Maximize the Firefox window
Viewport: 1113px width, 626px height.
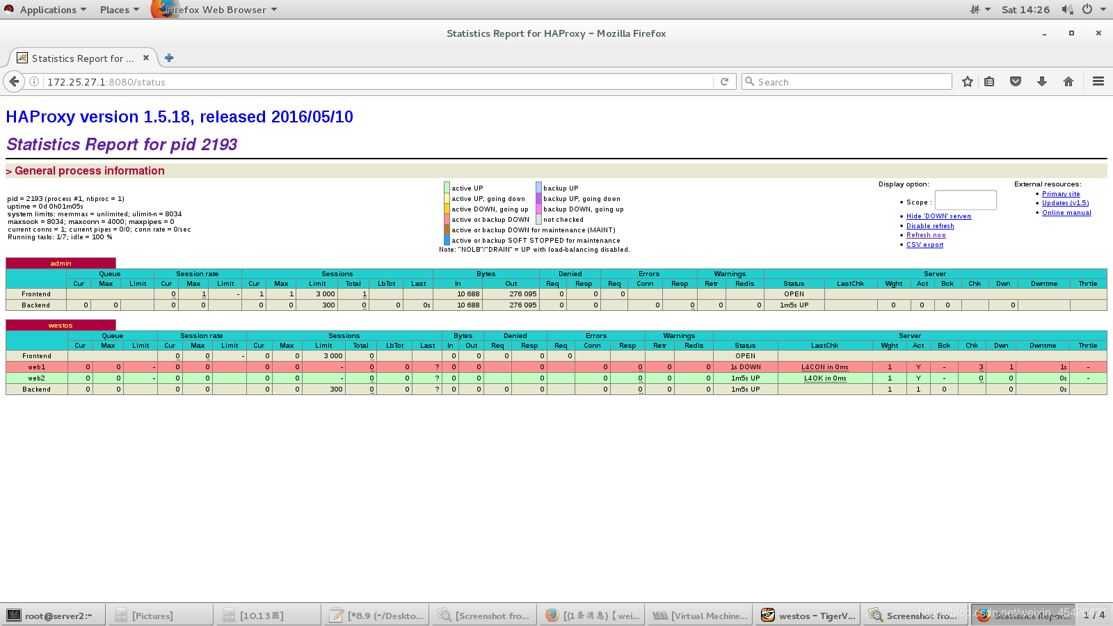click(x=1071, y=33)
